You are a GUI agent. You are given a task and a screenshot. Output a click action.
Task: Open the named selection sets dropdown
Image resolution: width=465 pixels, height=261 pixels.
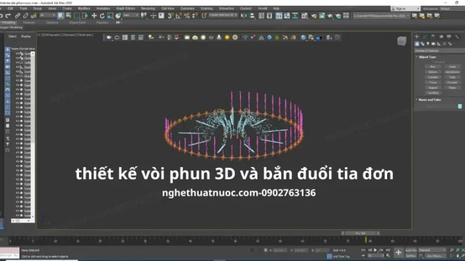click(x=223, y=15)
